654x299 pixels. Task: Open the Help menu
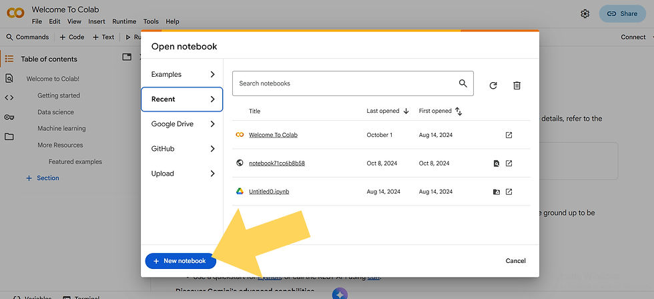[172, 21]
